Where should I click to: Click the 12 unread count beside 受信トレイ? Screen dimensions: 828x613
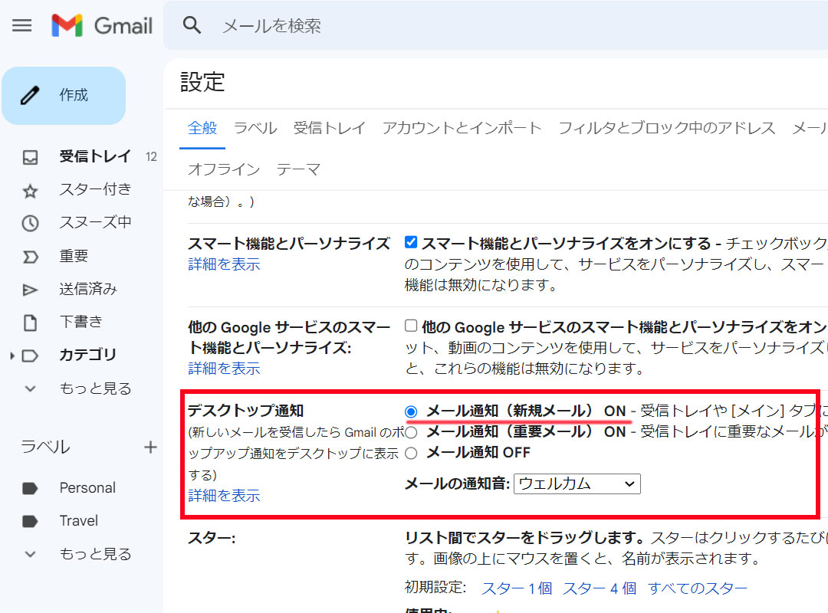click(152, 157)
